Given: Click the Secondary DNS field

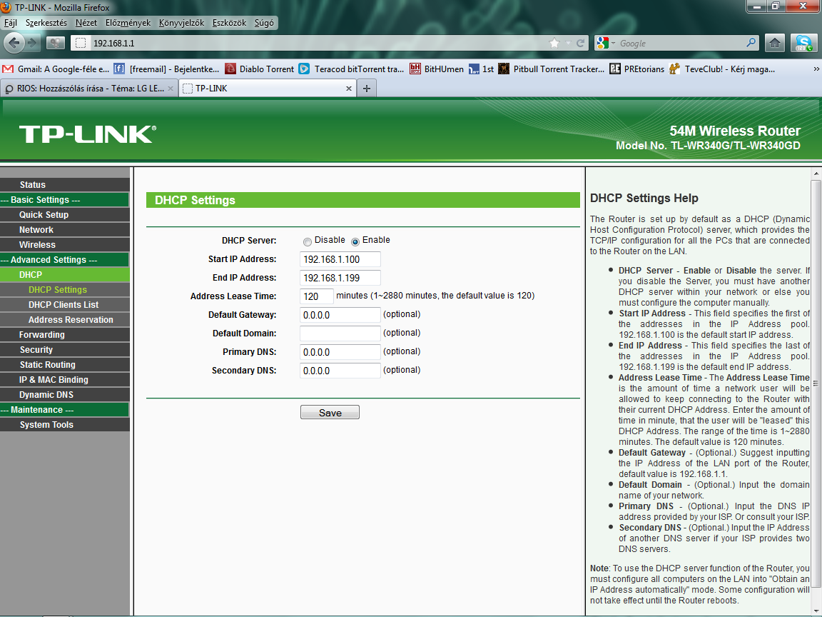Looking at the screenshot, I should pyautogui.click(x=340, y=371).
